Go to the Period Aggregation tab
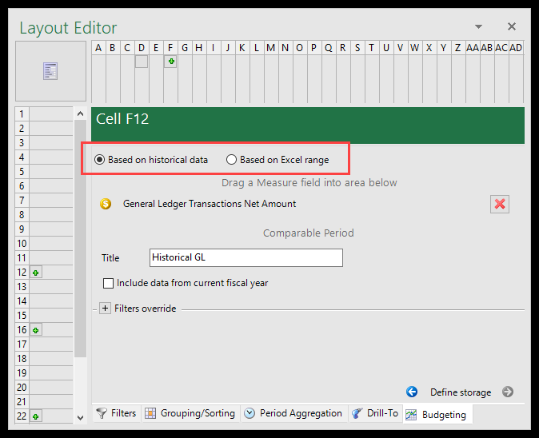 pos(293,413)
